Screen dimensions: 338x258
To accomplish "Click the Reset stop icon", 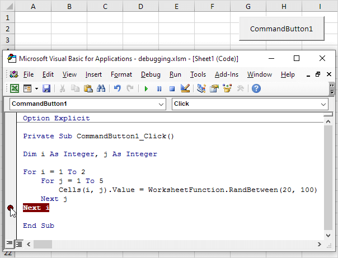I will point(172,88).
